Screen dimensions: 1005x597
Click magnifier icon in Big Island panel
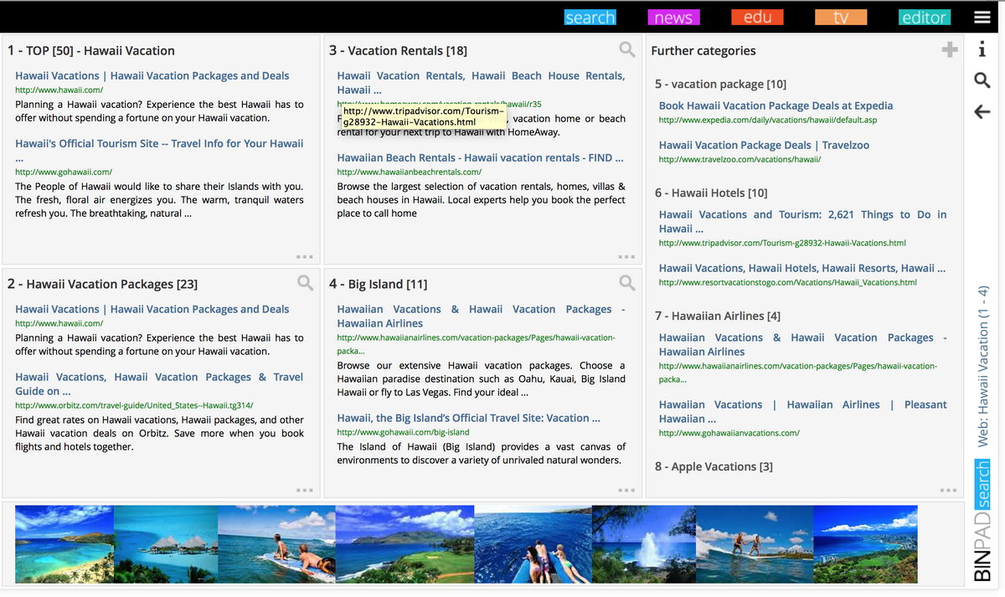click(626, 282)
